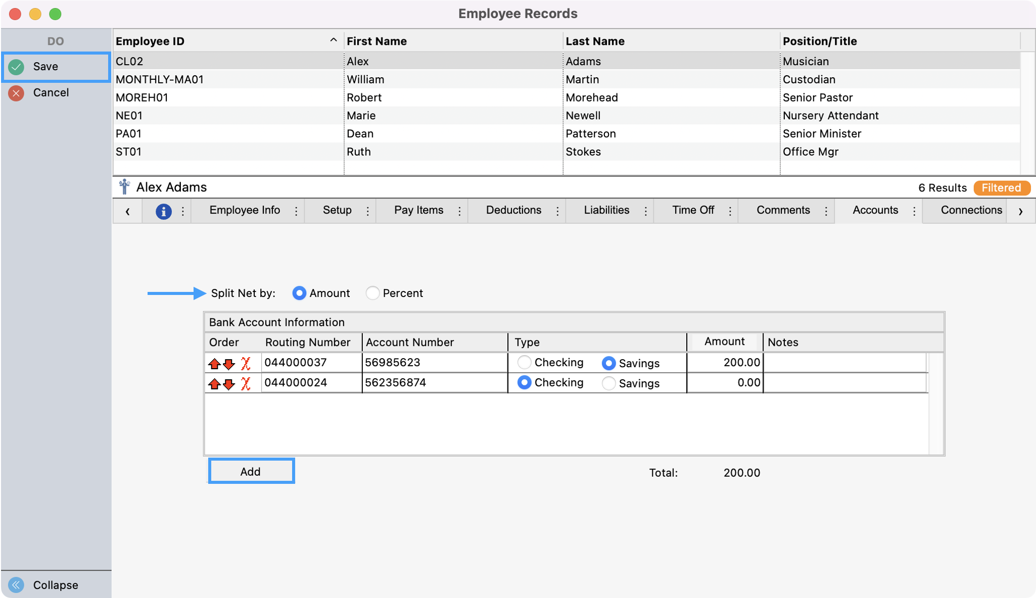This screenshot has height=598, width=1036.
Task: Open the Deductions tab
Action: [513, 211]
